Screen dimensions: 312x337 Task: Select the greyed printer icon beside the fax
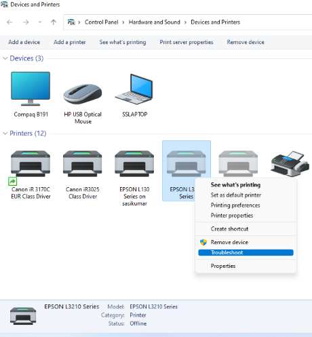point(238,163)
